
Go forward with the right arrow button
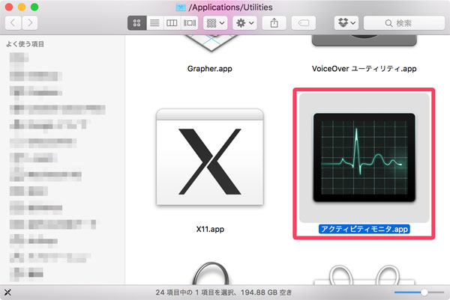coord(30,23)
